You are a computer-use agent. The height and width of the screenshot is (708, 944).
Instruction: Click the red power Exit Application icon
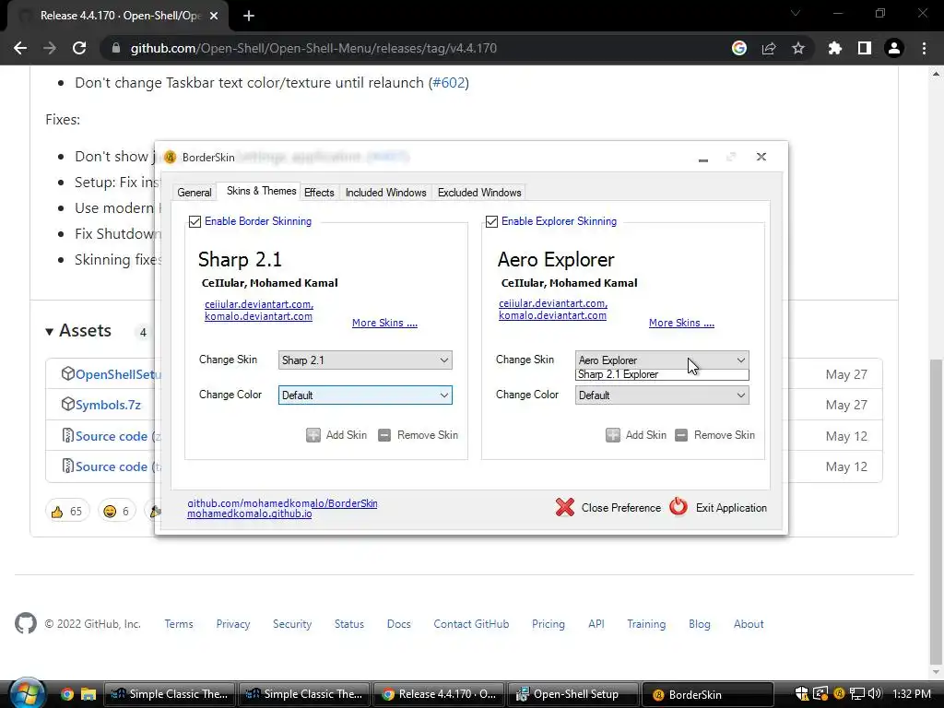(678, 506)
